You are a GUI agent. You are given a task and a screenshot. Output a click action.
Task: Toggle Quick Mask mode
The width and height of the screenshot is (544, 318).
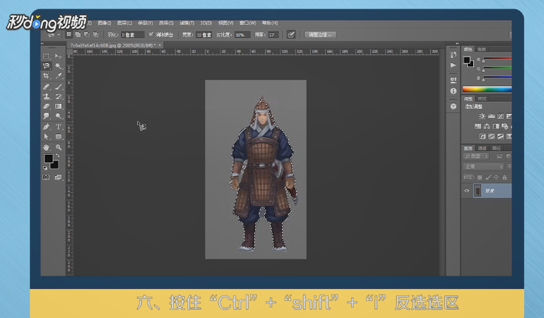[46, 177]
